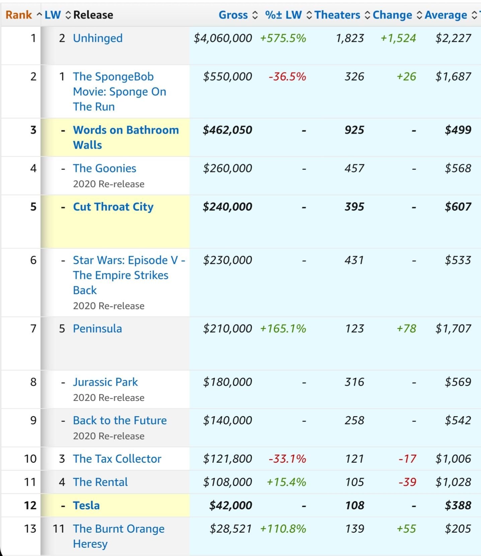Image resolution: width=481 pixels, height=556 pixels.
Task: Click the %± LW sort icon
Action: pos(310,14)
